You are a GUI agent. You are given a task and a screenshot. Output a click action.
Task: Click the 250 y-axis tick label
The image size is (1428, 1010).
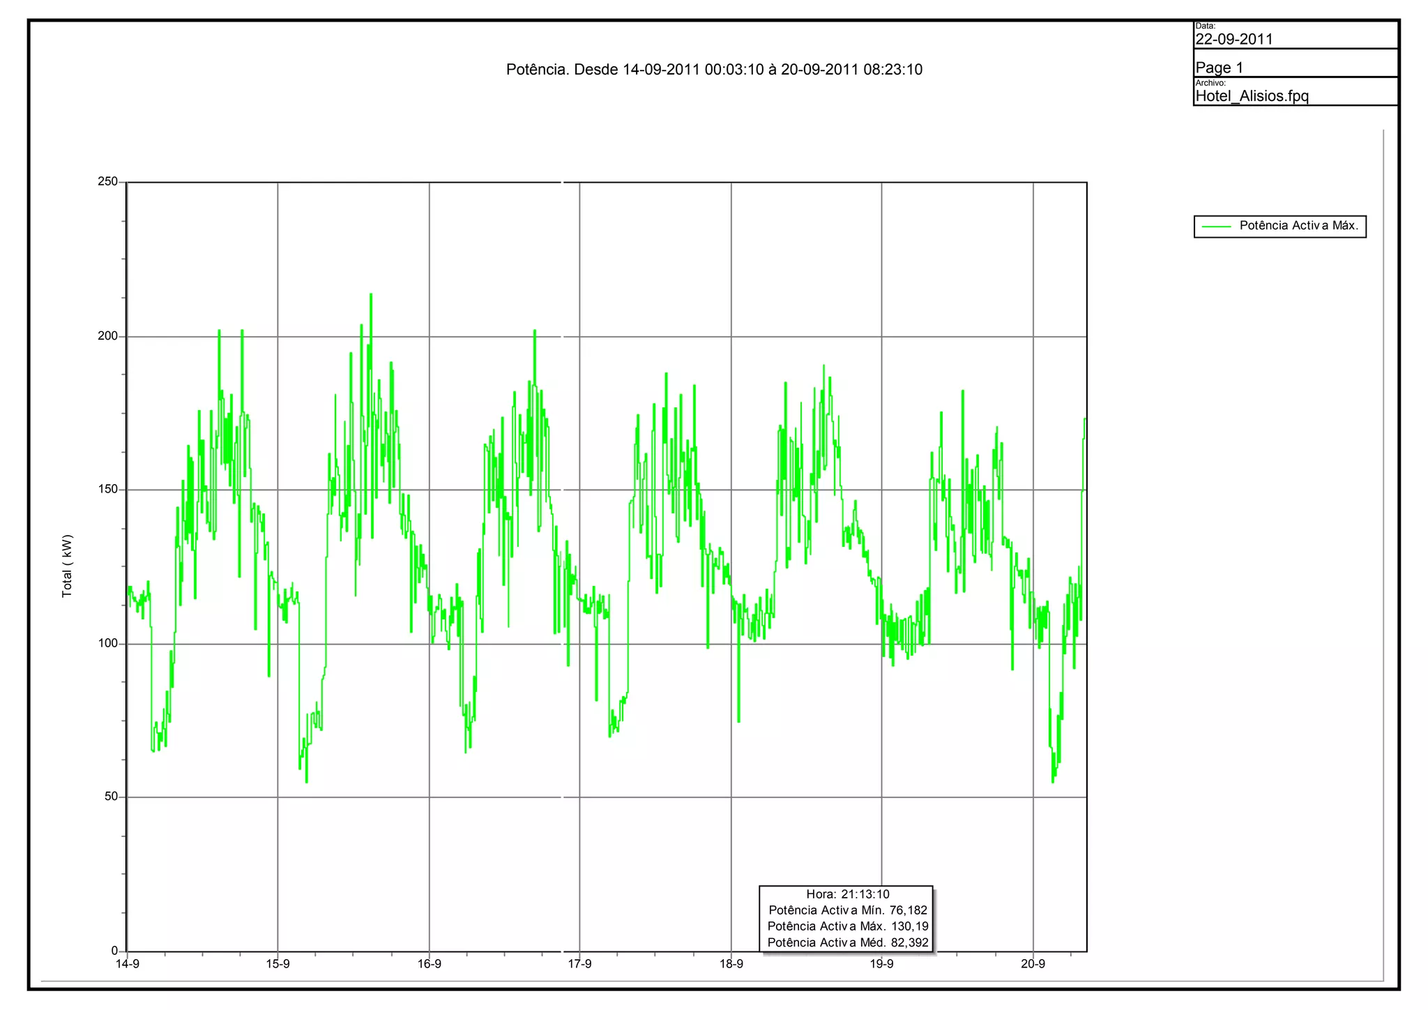coord(108,182)
